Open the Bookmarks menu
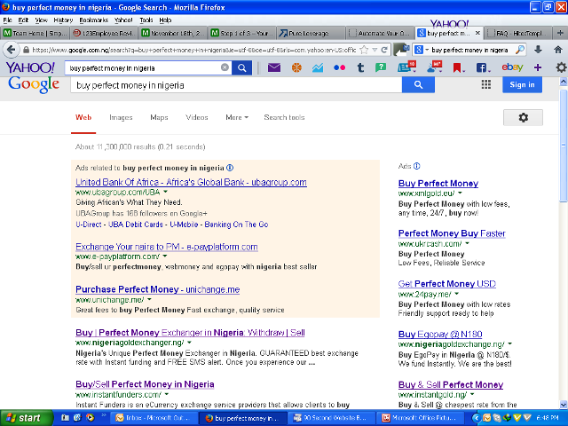The image size is (568, 426). (92, 19)
